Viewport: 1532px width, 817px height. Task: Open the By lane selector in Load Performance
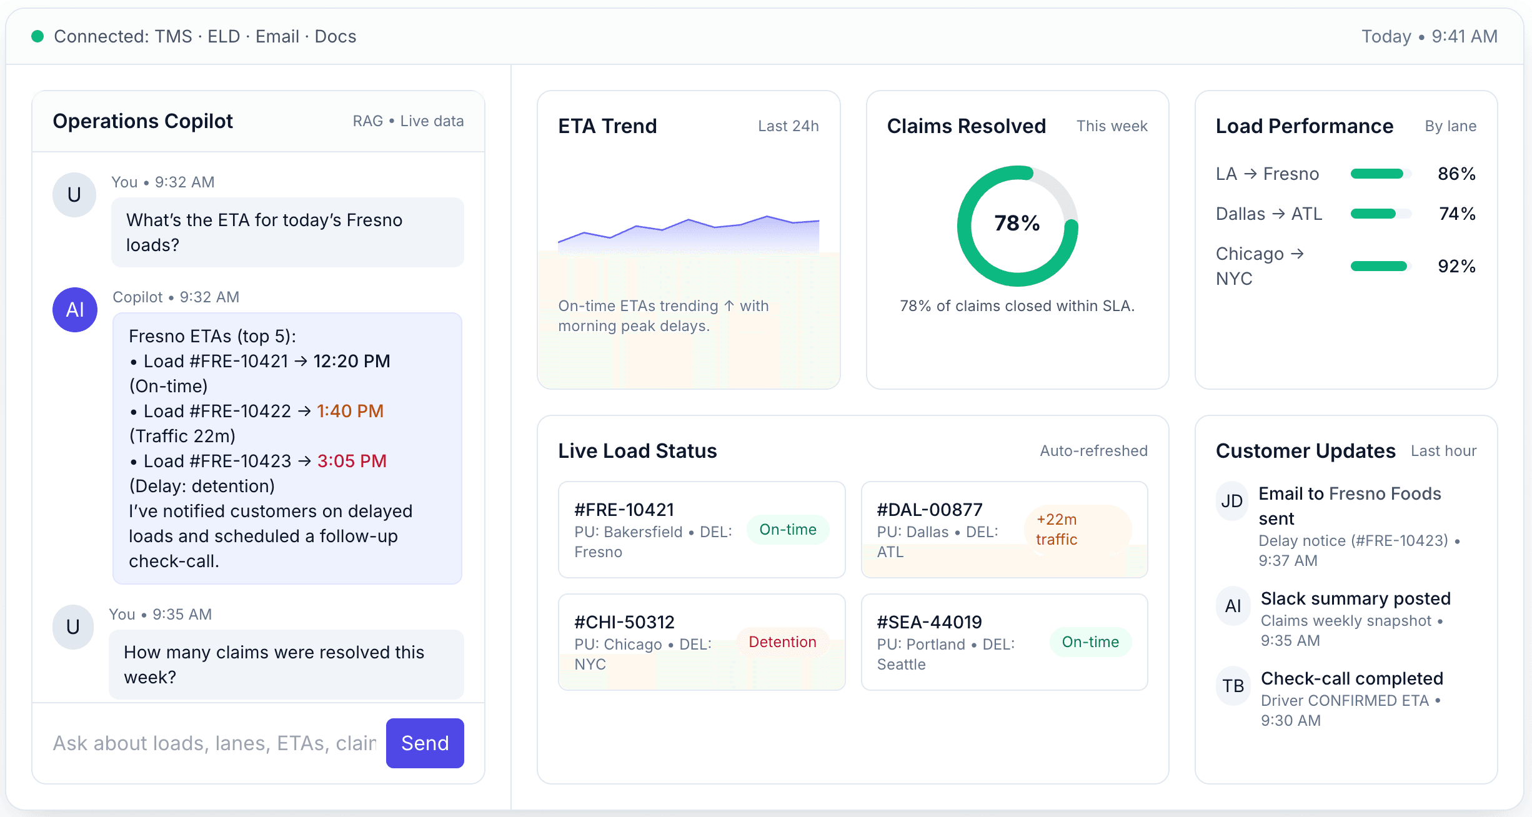click(1450, 126)
